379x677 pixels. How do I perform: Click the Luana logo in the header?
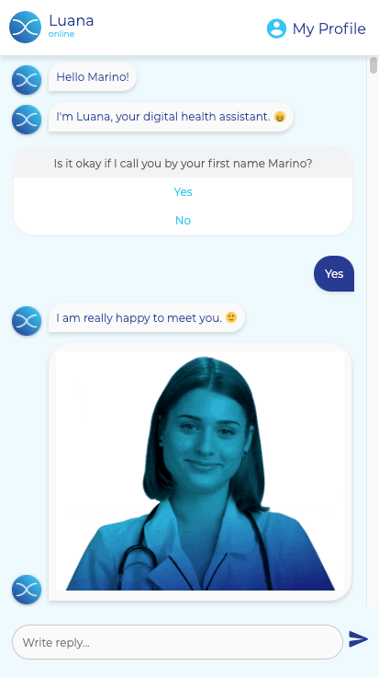tap(25, 28)
